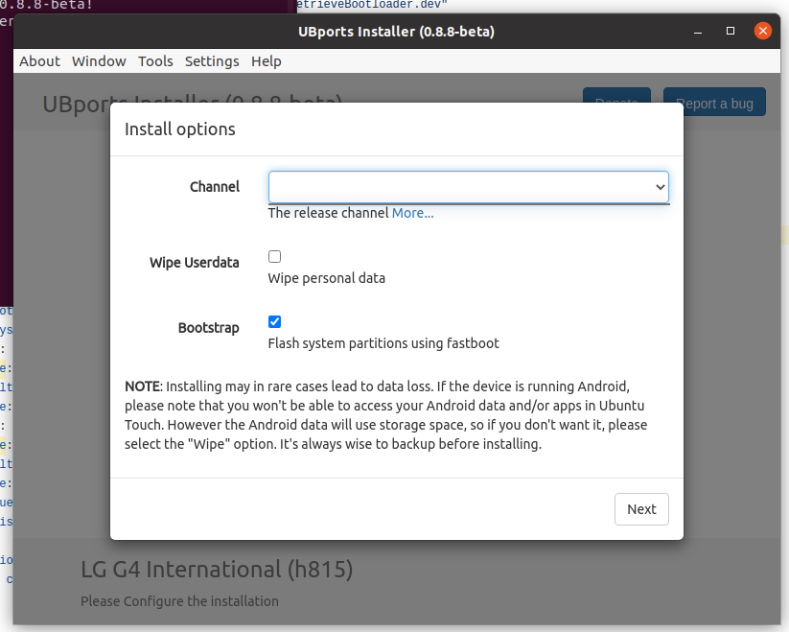Enable the Wipe Userdata checkbox

pyautogui.click(x=275, y=257)
